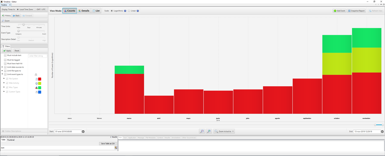Screen dimensions: 385x156
Task: Open the Zoom in/out to dropdown
Action: (x=224, y=131)
